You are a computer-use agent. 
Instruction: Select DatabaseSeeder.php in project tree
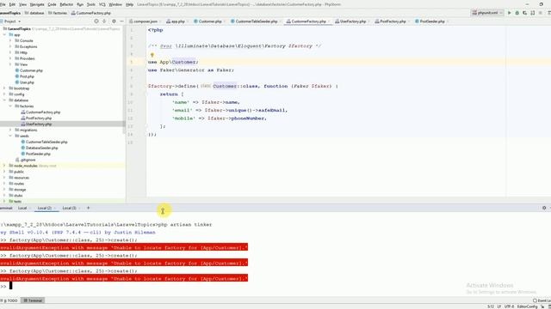point(40,148)
